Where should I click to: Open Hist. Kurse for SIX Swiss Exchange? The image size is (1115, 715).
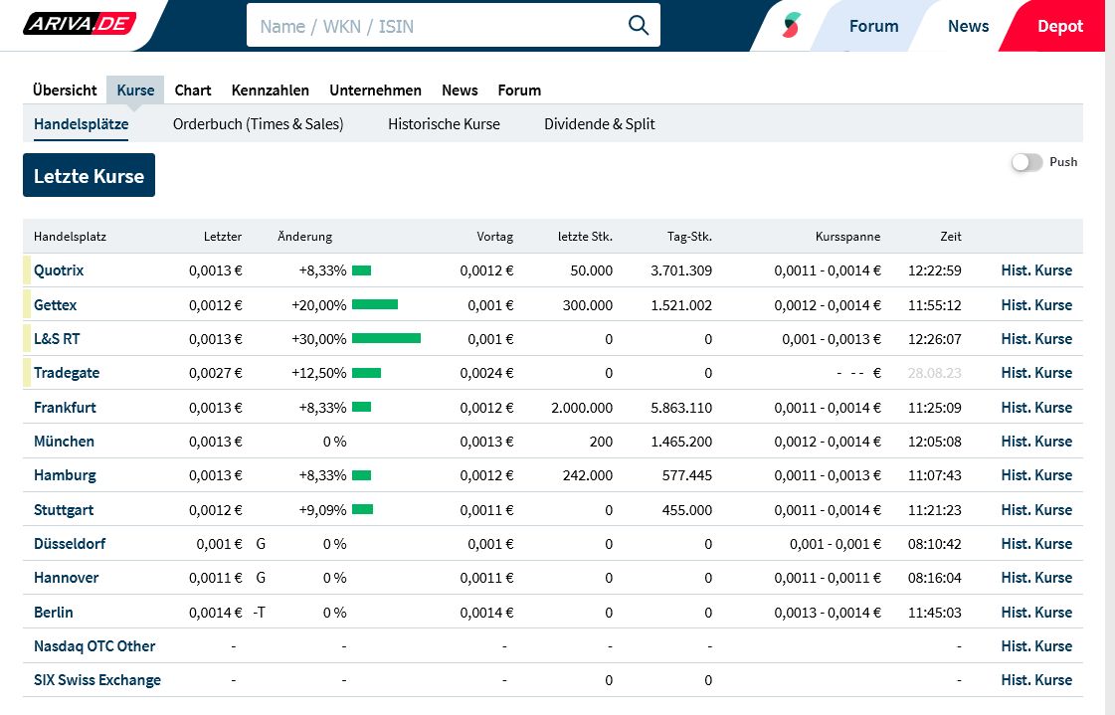[1036, 680]
